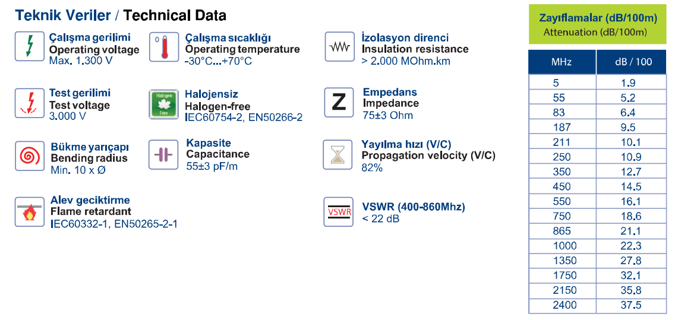
Task: Click the purple capacitance symbol icon
Action: tap(163, 154)
